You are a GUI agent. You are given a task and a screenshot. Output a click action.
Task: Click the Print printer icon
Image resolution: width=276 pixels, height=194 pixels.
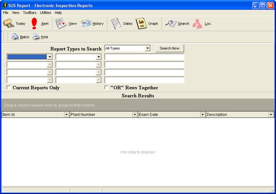click(x=36, y=37)
